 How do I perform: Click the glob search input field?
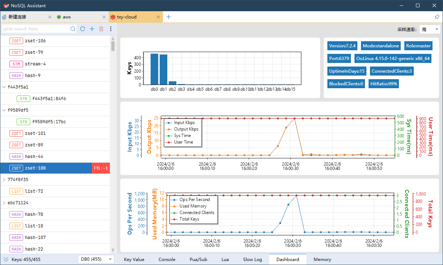[35, 29]
